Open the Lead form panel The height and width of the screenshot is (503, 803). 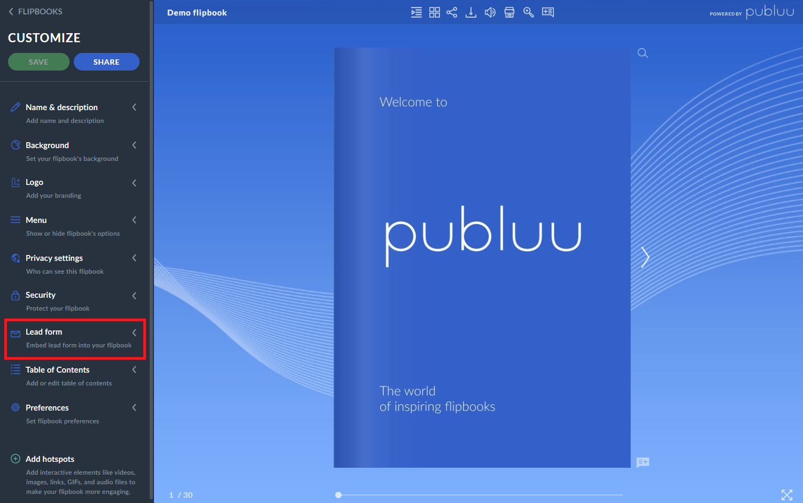(74, 338)
